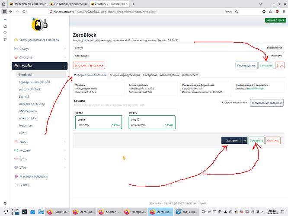Open new browser tab with plus icon
The image size is (288, 216).
click(133, 4)
